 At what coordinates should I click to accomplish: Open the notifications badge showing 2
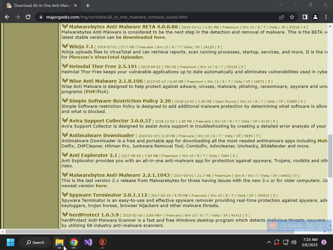[x=324, y=242]
